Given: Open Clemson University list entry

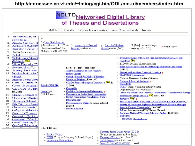Looking at the screenshot, I should pos(24,107).
